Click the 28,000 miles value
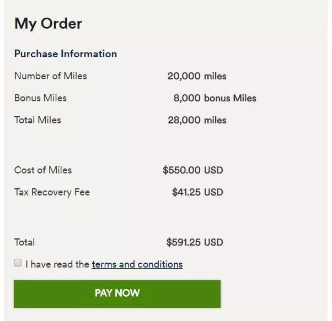This screenshot has height=321, width=332. tap(197, 121)
